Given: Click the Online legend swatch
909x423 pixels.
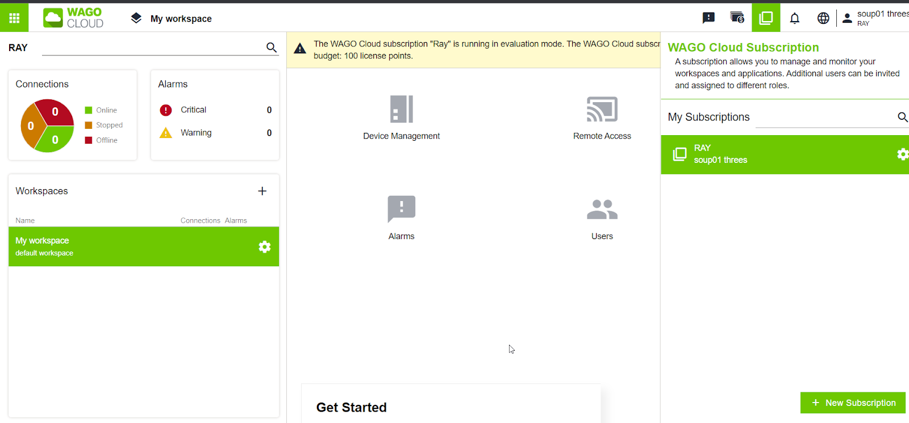Looking at the screenshot, I should [x=89, y=110].
